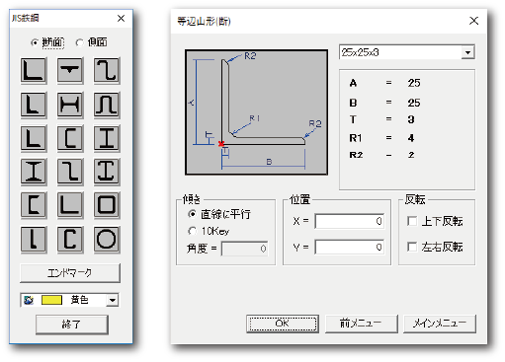Image resolution: width=505 pixels, height=362 pixels.
Task: Select the T-shaped section icon
Action: pyautogui.click(x=70, y=71)
